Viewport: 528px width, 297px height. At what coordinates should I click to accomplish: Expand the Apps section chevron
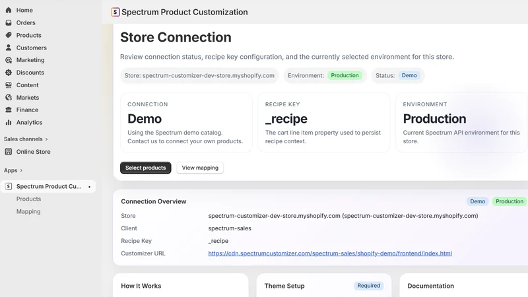tap(21, 170)
